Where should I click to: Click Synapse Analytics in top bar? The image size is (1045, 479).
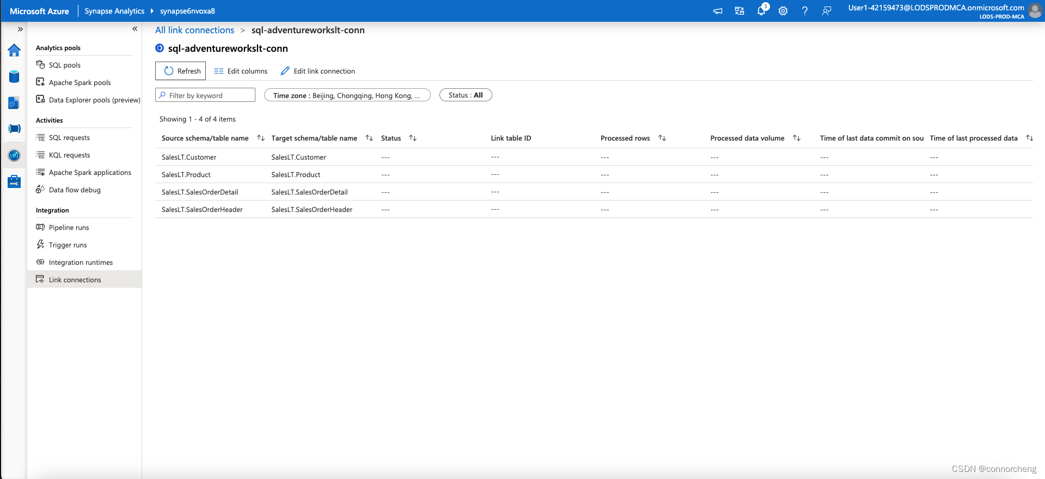[114, 11]
